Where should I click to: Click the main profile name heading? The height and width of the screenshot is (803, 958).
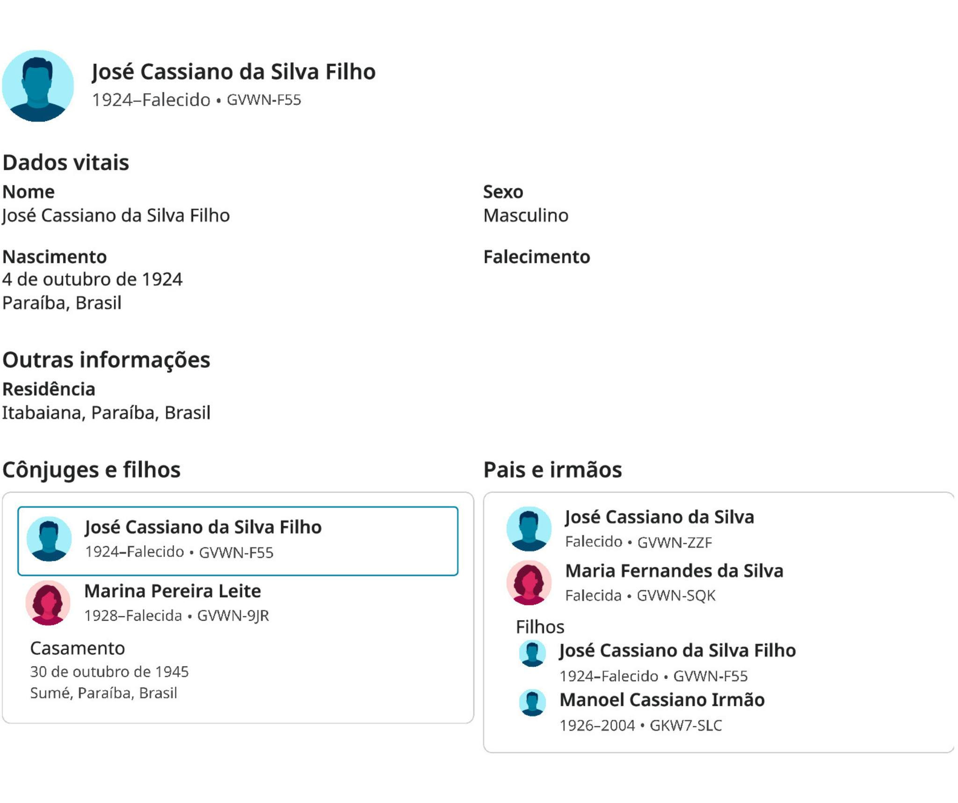coord(233,72)
